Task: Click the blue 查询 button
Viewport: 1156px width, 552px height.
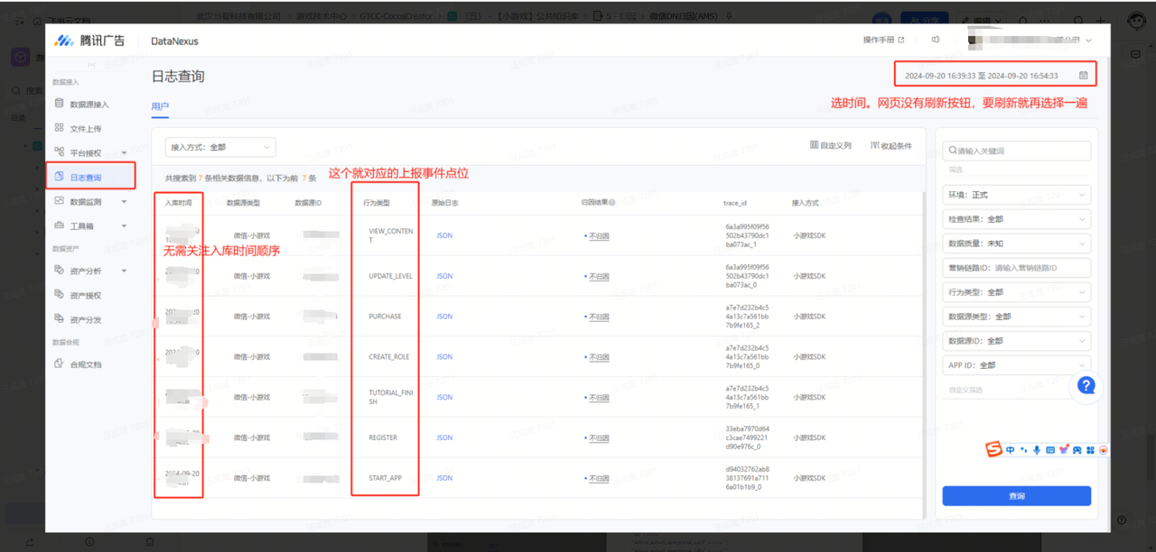Action: 1016,496
